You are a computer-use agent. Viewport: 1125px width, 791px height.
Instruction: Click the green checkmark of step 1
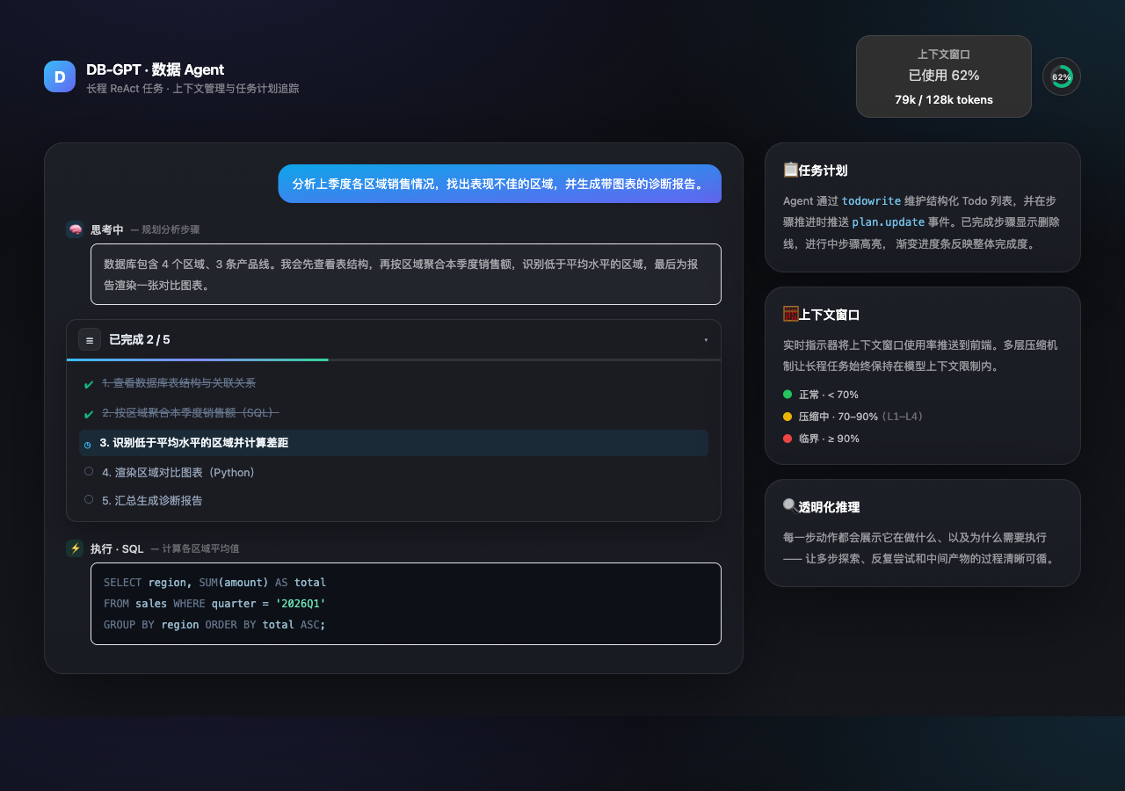click(89, 384)
